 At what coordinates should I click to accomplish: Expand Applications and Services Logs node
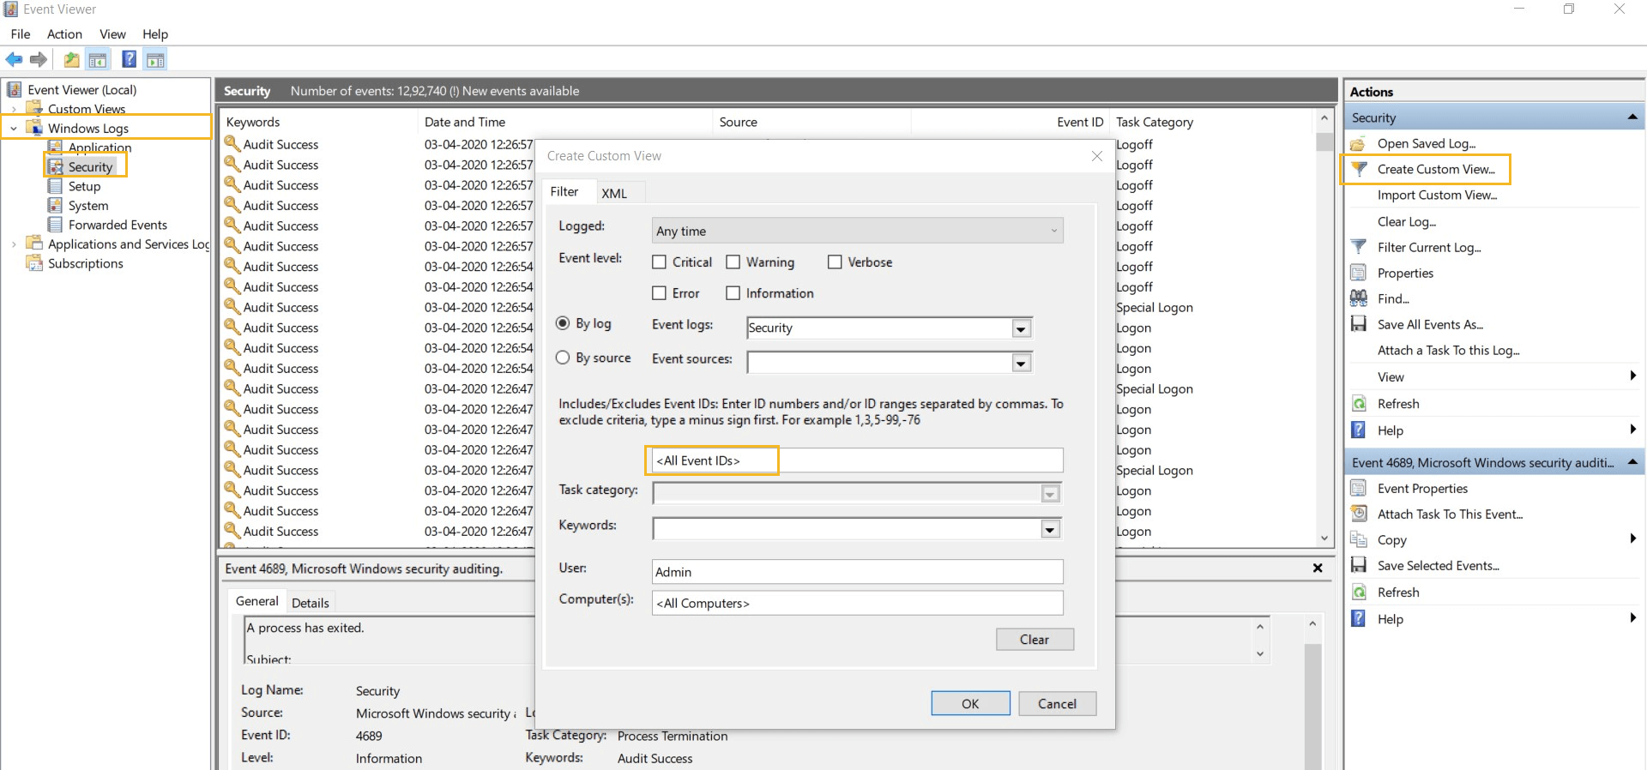[14, 244]
